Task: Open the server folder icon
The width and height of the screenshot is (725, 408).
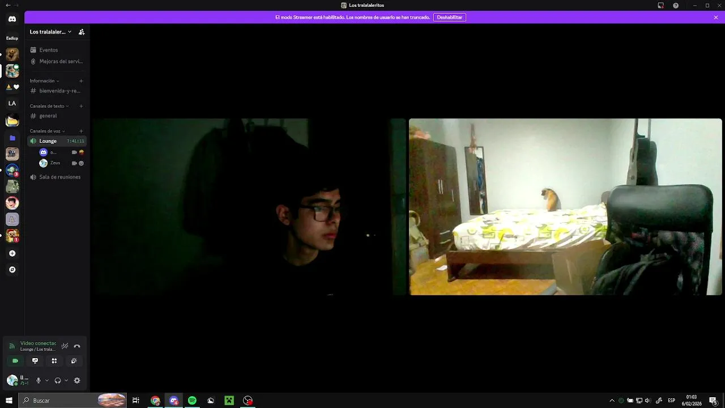Action: point(12,138)
